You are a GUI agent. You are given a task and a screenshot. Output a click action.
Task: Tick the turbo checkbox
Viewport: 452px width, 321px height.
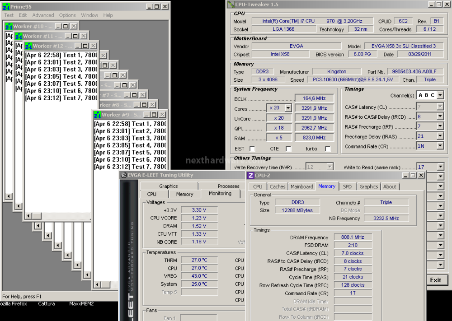(x=327, y=149)
